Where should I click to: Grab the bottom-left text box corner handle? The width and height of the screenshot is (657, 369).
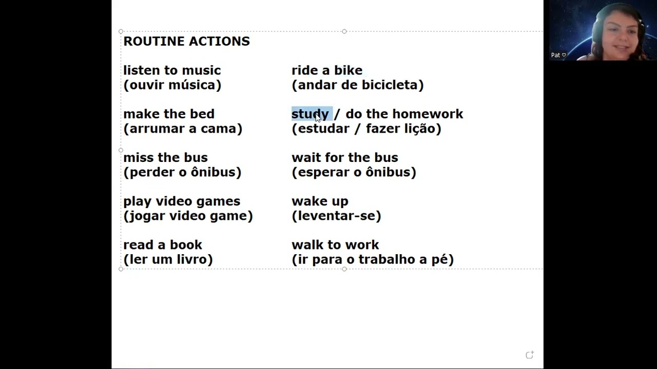click(121, 269)
